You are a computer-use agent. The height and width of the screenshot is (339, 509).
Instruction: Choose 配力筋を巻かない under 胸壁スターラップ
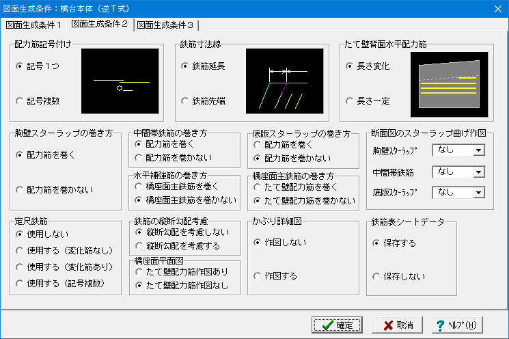pos(54,189)
